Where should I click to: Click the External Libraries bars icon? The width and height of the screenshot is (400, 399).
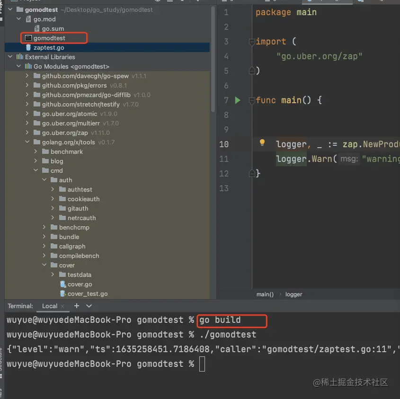coord(19,57)
